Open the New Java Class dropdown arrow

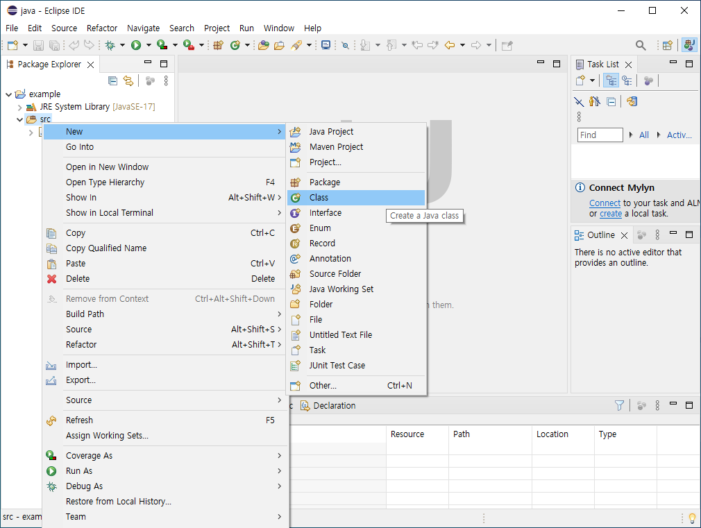pyautogui.click(x=247, y=45)
